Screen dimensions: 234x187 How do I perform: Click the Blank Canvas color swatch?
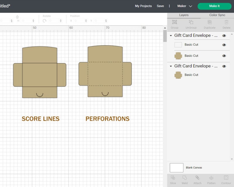tap(177, 168)
